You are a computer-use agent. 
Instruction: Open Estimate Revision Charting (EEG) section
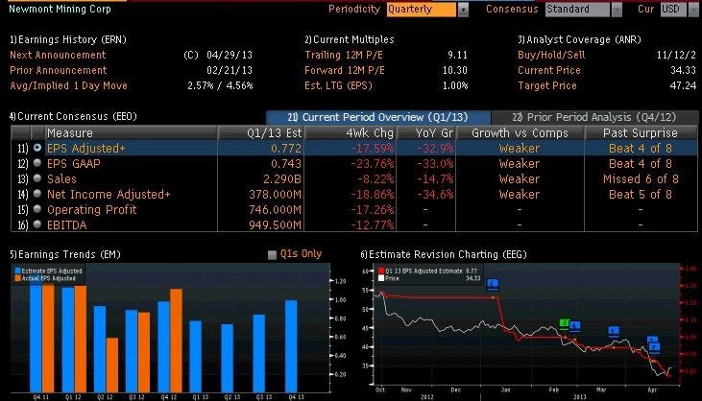point(444,254)
